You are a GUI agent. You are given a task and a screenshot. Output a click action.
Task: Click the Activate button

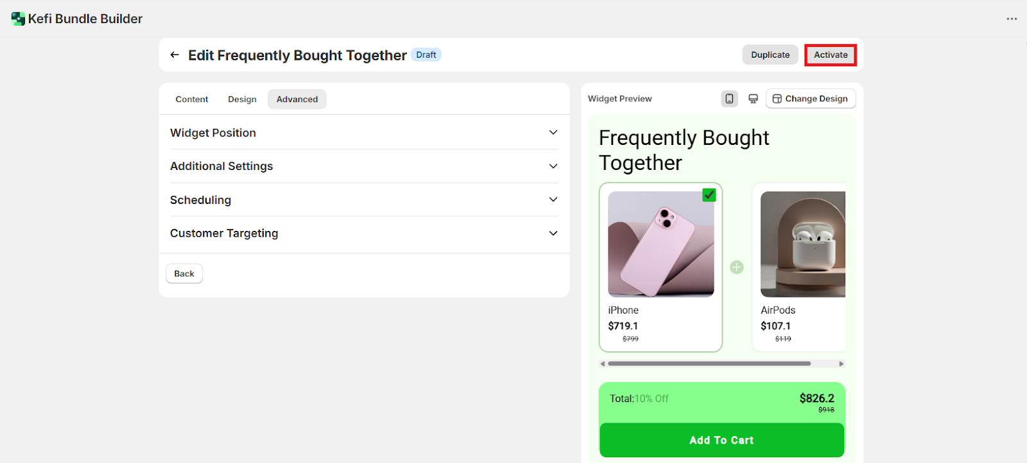(x=831, y=55)
